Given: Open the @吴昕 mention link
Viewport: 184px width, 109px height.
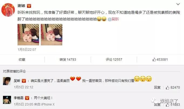Looking at the screenshot, I should click(113, 19).
